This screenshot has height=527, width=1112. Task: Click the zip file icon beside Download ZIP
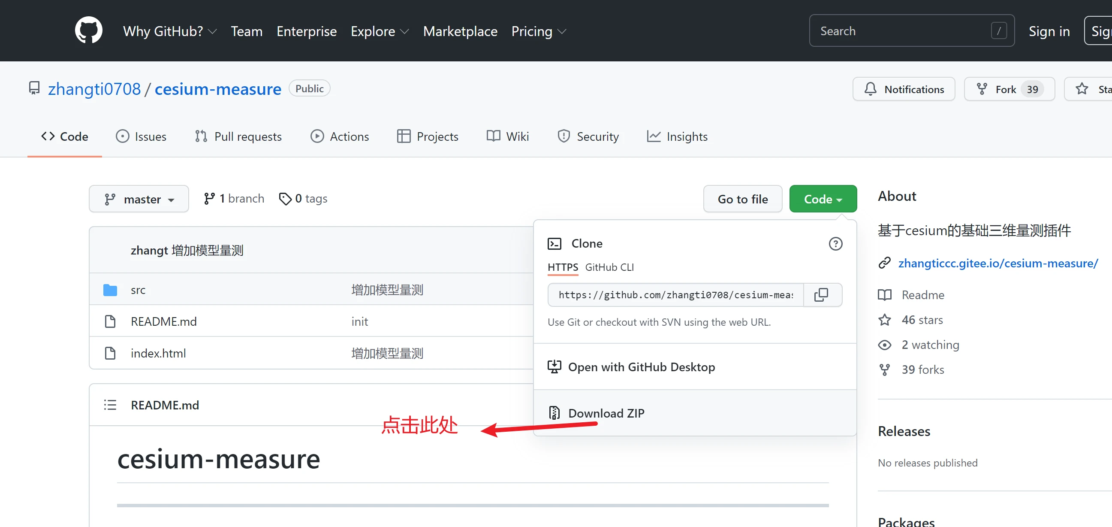(x=554, y=413)
